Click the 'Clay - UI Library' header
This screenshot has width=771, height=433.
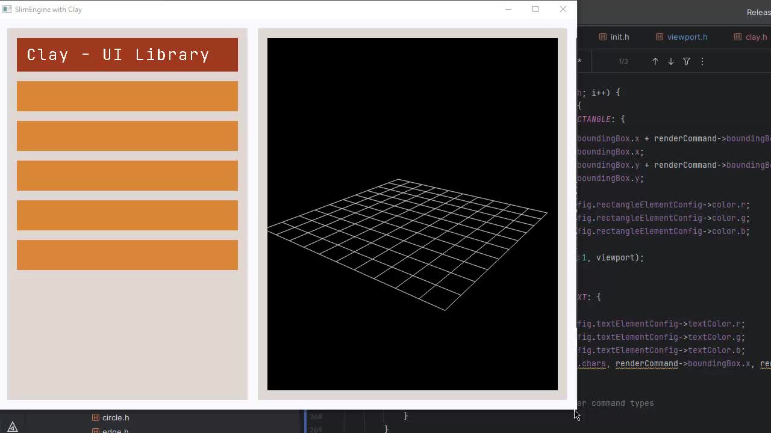point(127,55)
